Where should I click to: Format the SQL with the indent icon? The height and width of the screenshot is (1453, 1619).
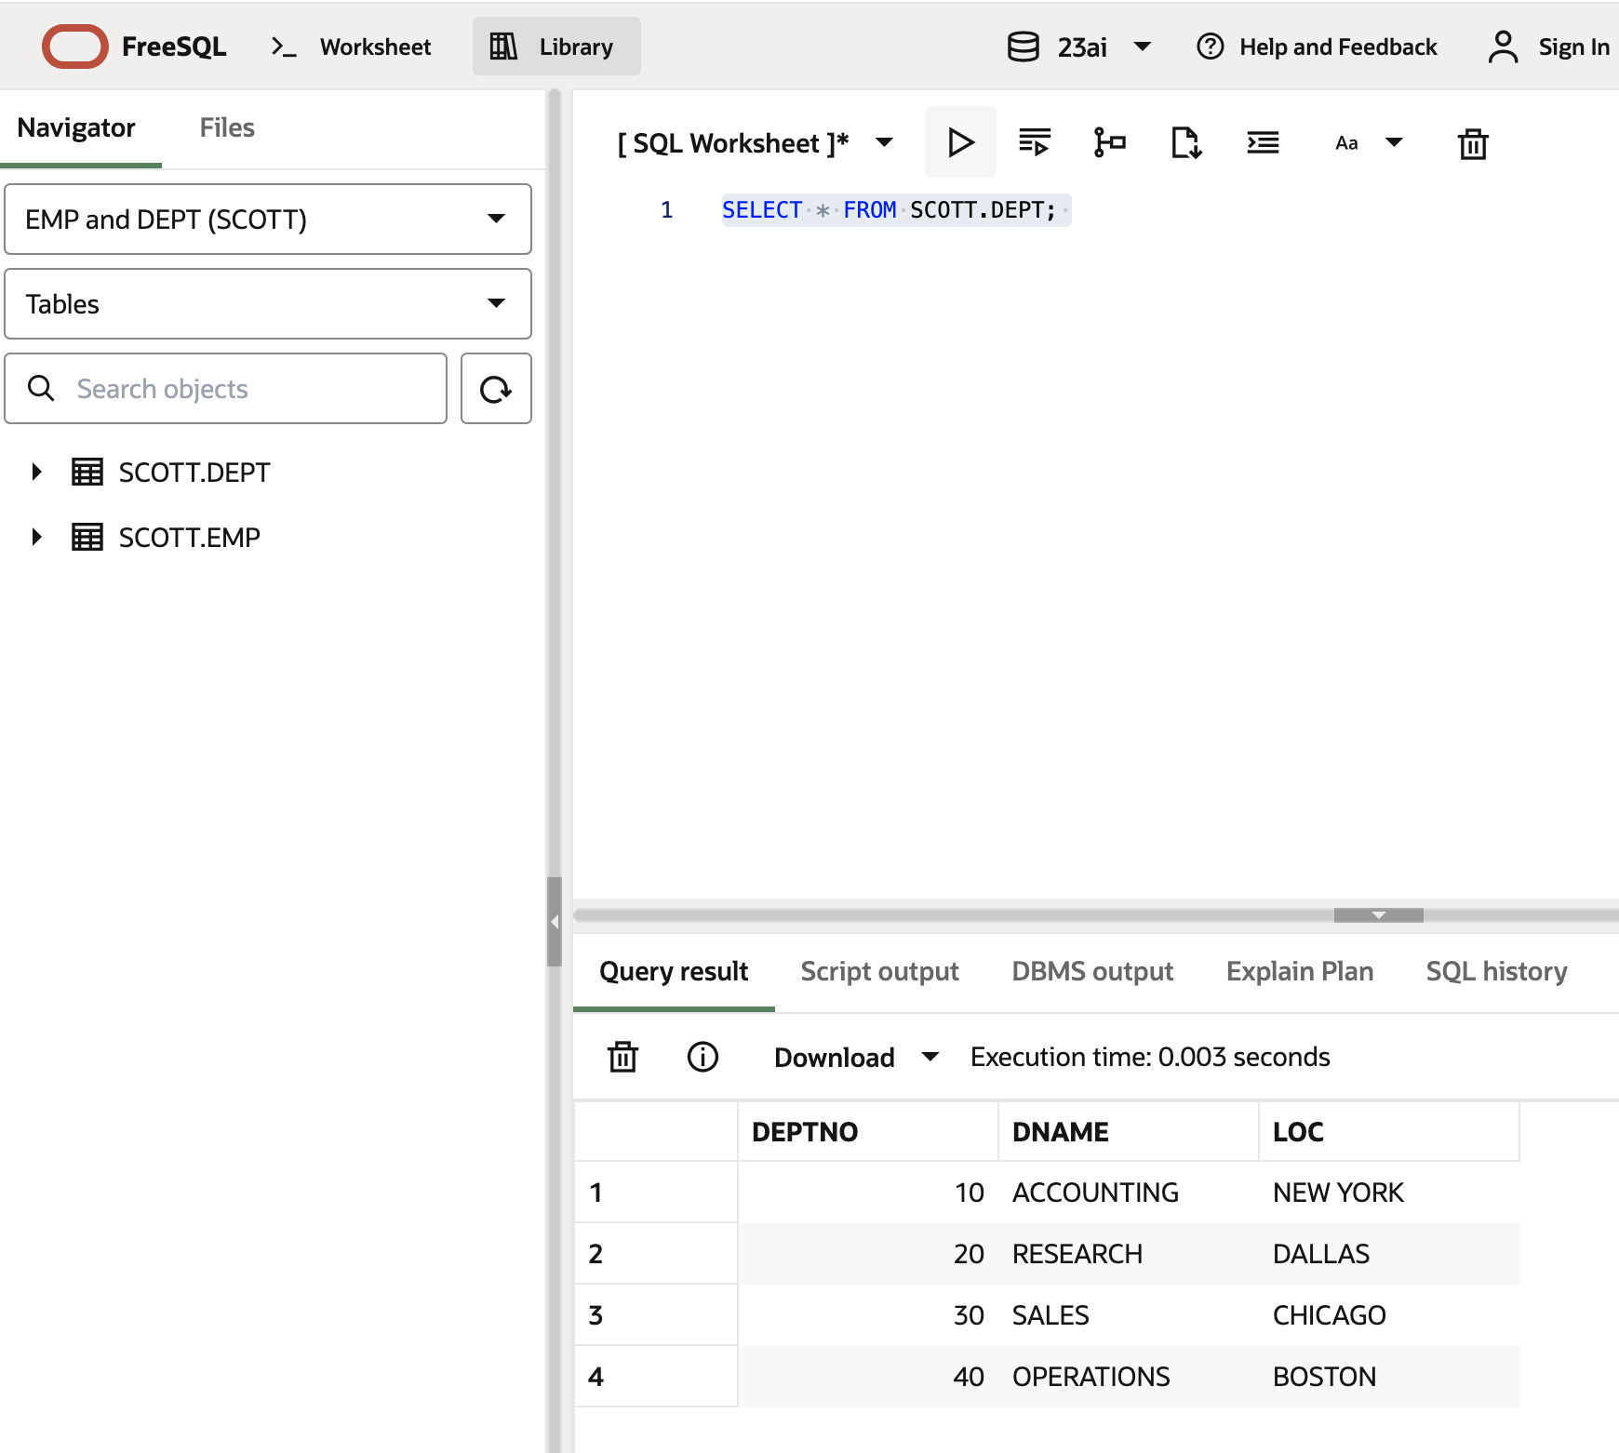click(1263, 142)
